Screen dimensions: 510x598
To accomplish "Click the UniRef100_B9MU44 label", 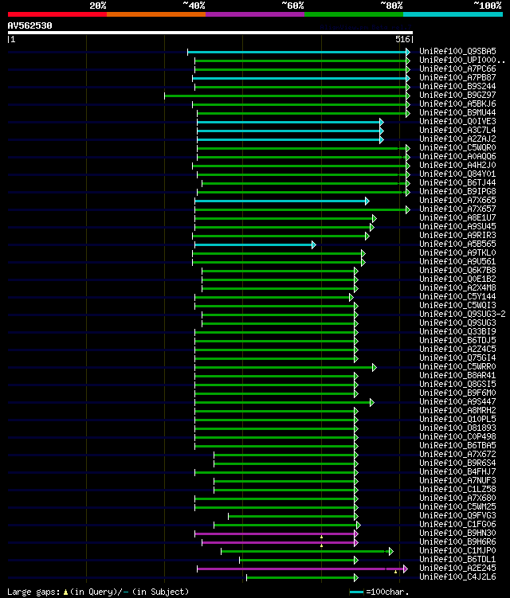I will click(x=457, y=112).
